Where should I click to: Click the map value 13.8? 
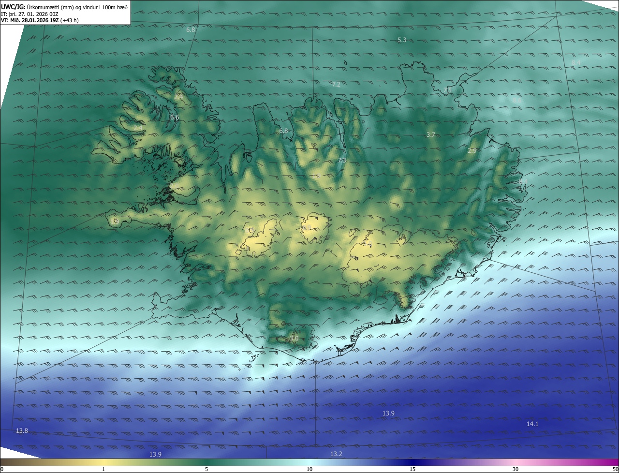(x=22, y=431)
